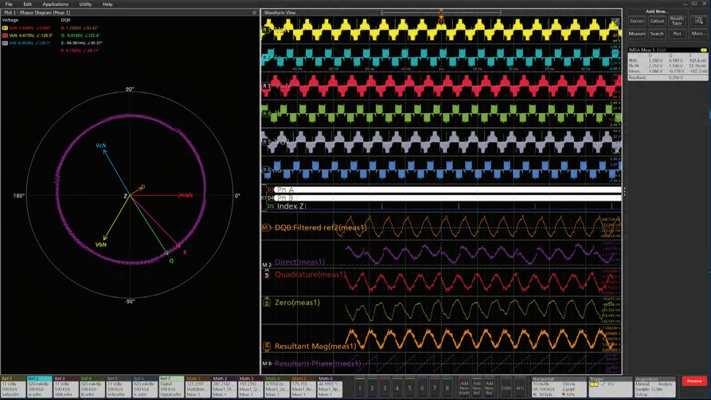The width and height of the screenshot is (711, 400).
Task: Select the R2 Ia waveform handle
Action: point(267,58)
